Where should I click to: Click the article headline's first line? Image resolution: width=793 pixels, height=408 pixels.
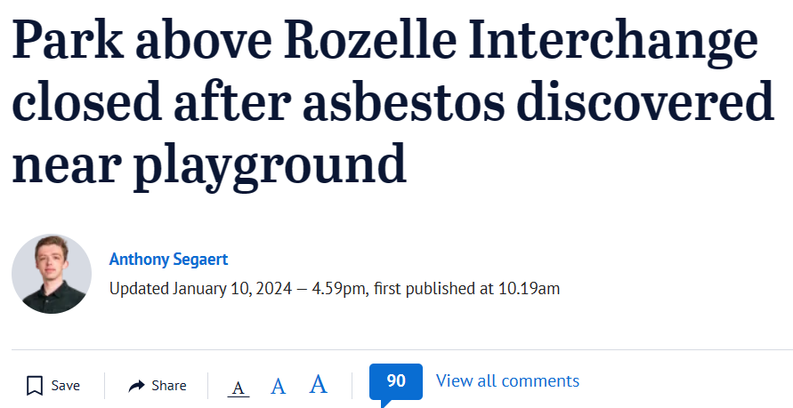click(x=384, y=40)
